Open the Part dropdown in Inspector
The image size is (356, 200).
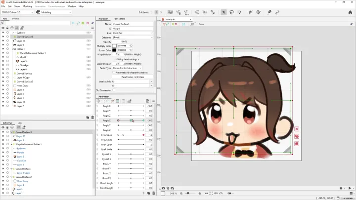pyautogui.click(x=133, y=33)
